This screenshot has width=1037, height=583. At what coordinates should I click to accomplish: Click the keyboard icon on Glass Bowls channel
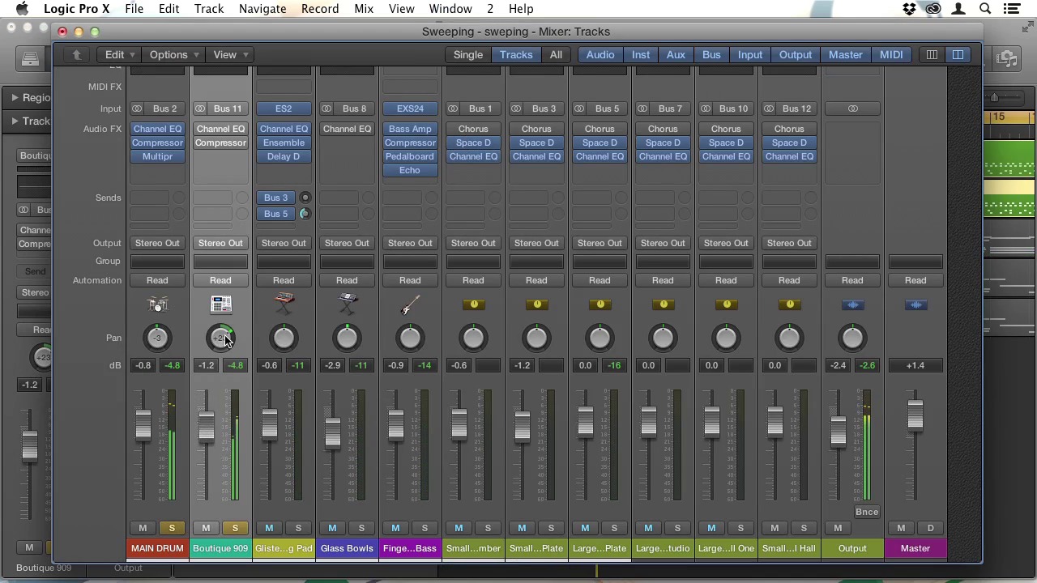(347, 304)
